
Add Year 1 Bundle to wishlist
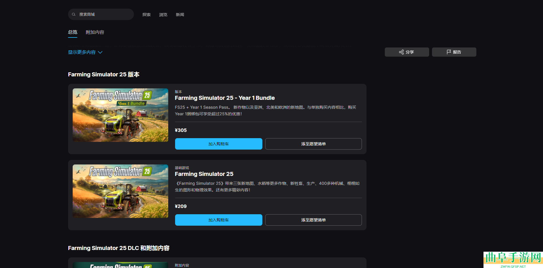coord(313,144)
